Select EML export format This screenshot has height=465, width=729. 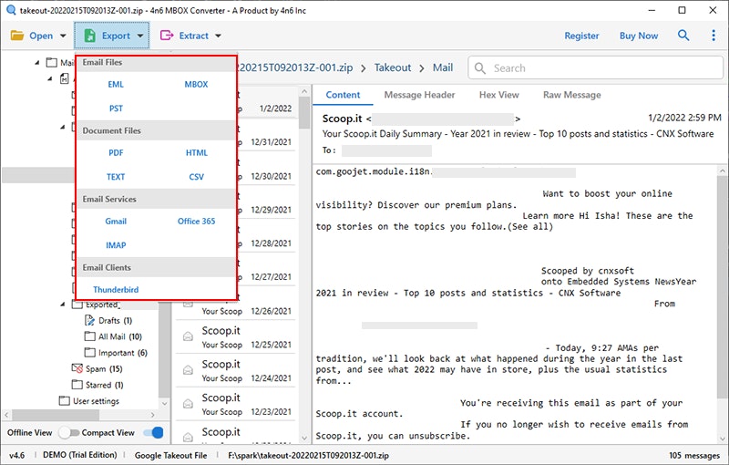pos(116,84)
